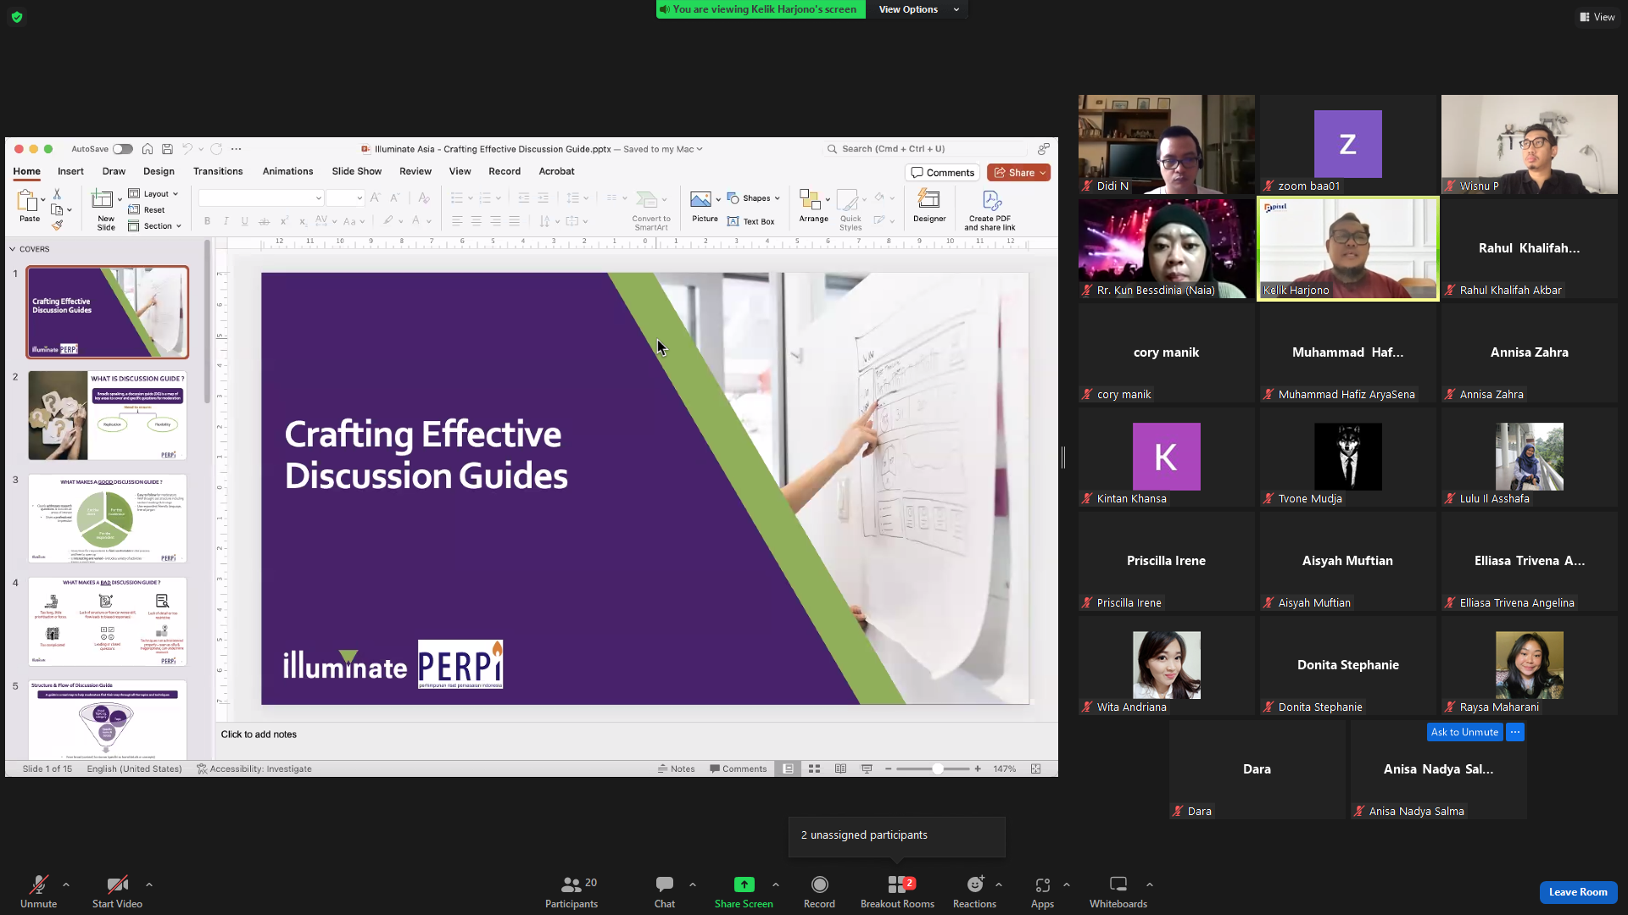1628x915 pixels.
Task: Click the Cut scissors icon
Action: [57, 194]
